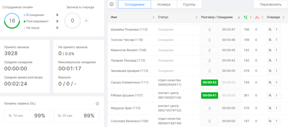Select the name Фёдоров Эрик (110)
This screenshot has height=127, width=288.
[126, 108]
